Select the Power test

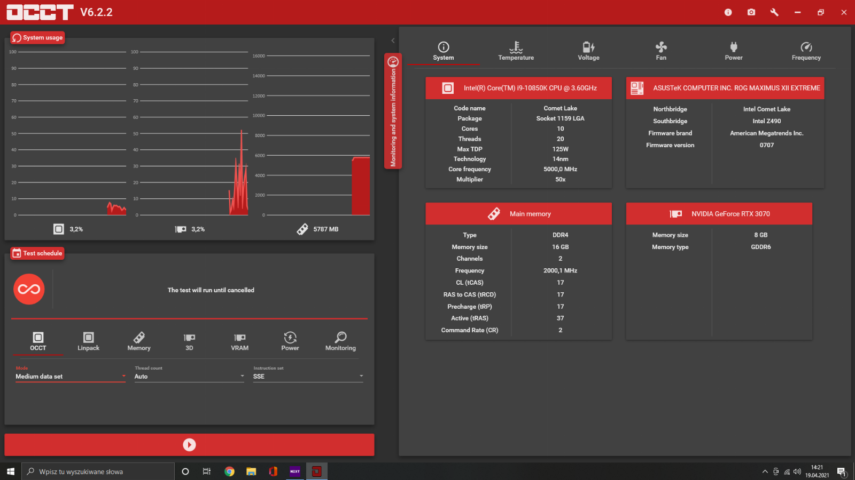click(290, 341)
